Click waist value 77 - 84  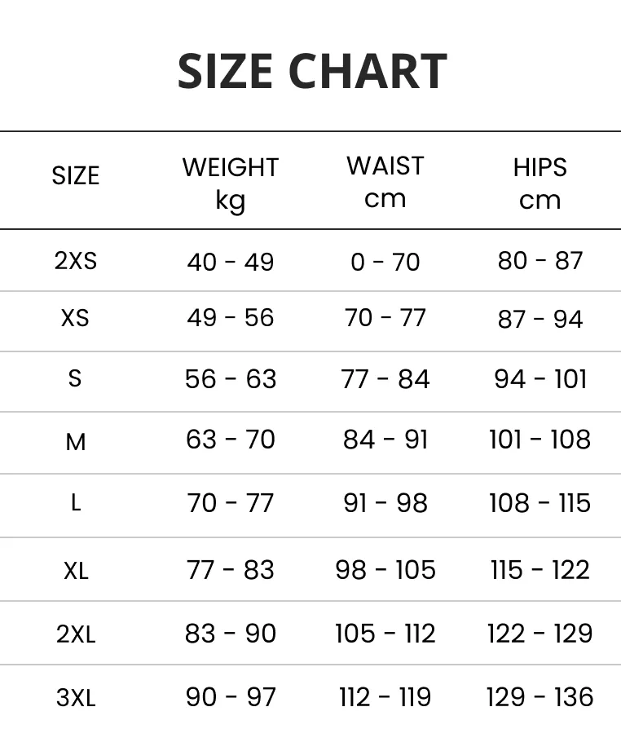point(385,379)
